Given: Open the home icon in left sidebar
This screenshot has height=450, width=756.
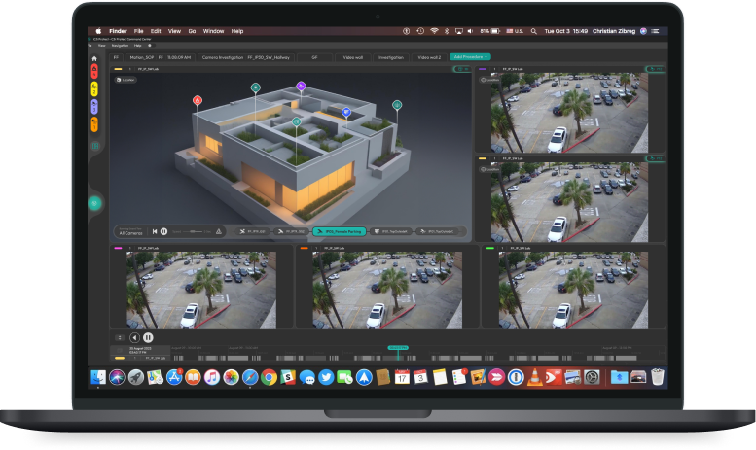Looking at the screenshot, I should coord(94,58).
